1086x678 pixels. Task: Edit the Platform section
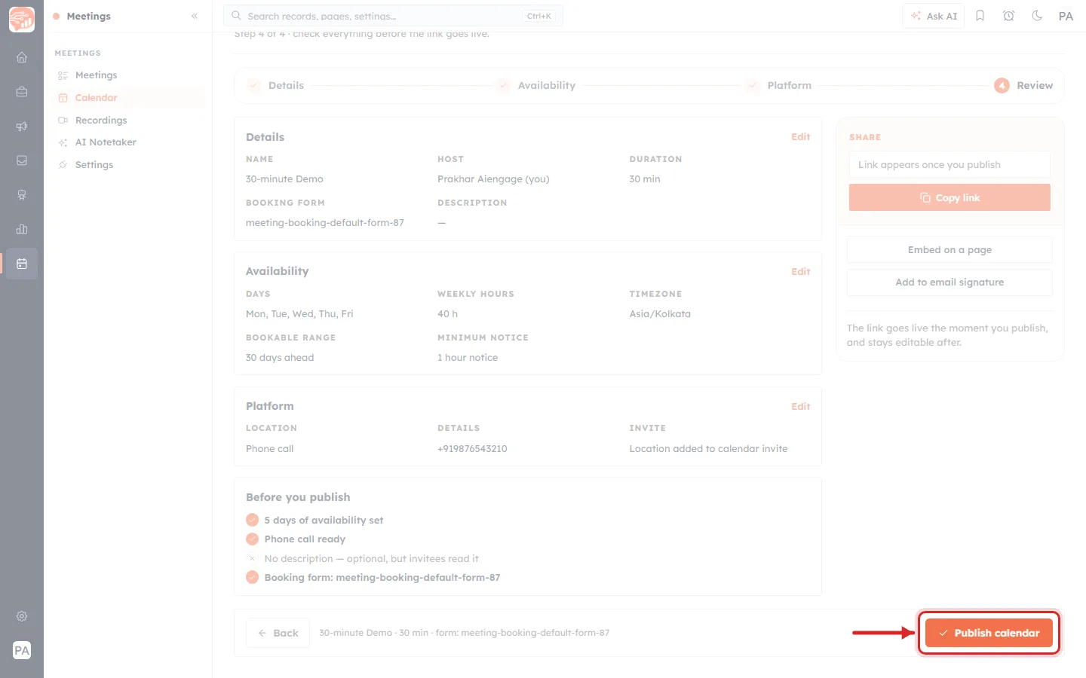[801, 407]
